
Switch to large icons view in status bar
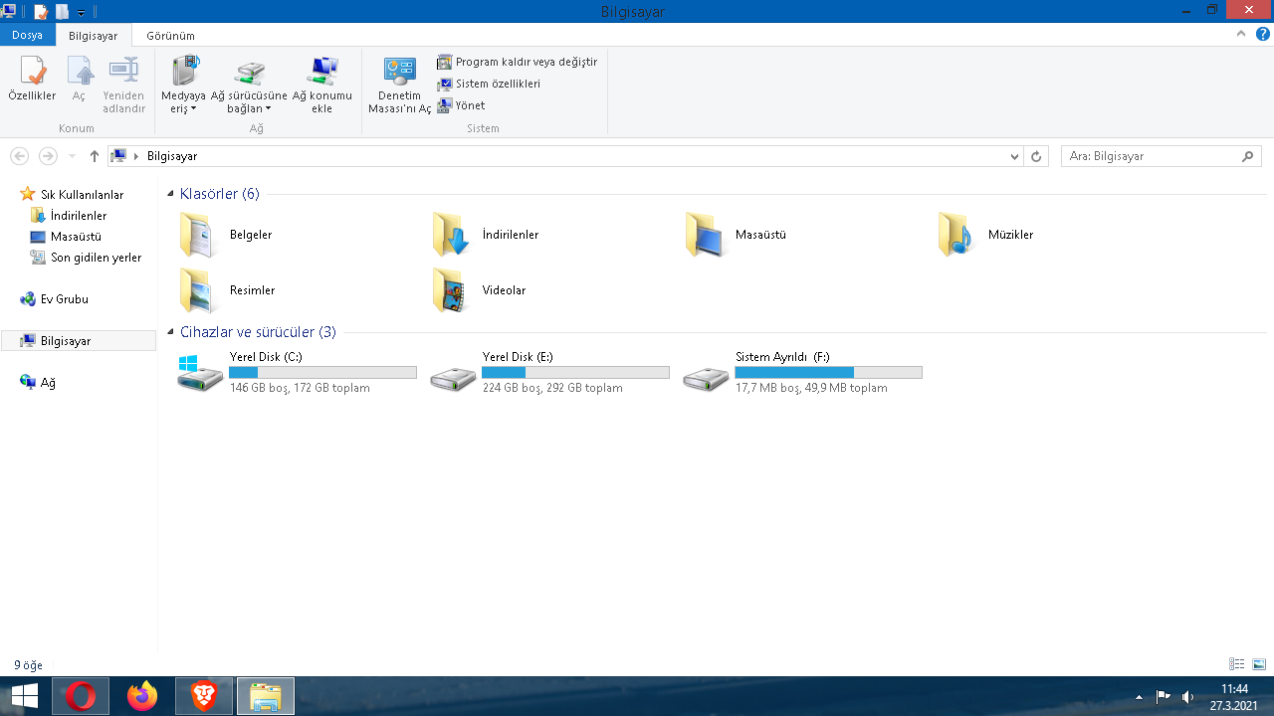point(1259,664)
